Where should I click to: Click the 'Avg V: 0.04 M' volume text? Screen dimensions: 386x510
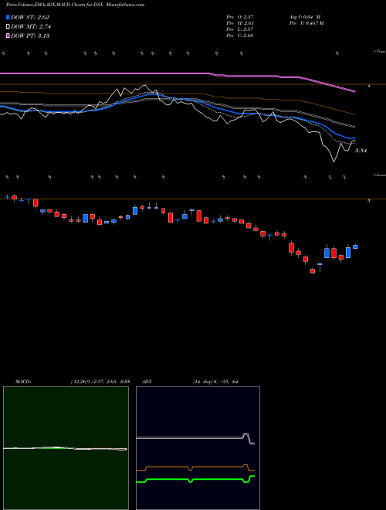(304, 17)
